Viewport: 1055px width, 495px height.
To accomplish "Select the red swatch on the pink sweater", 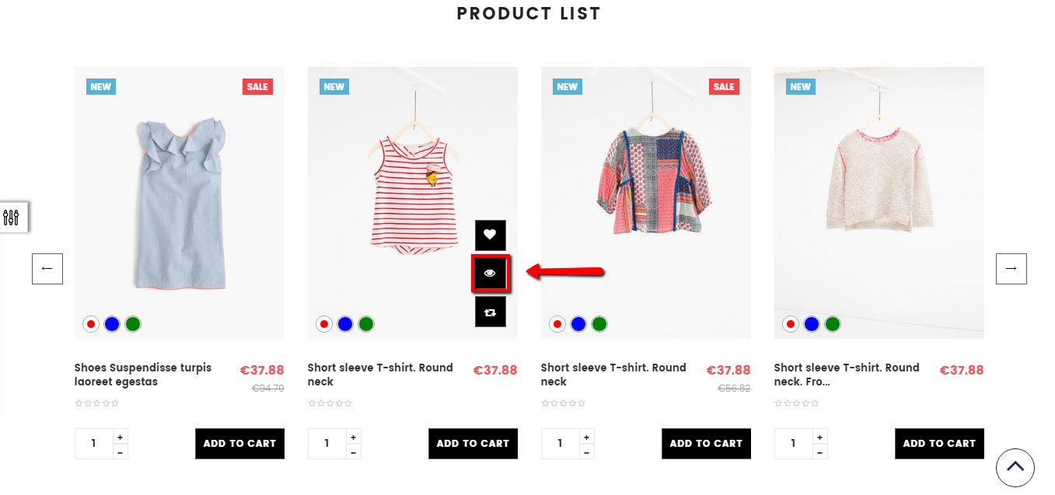I will (x=791, y=324).
